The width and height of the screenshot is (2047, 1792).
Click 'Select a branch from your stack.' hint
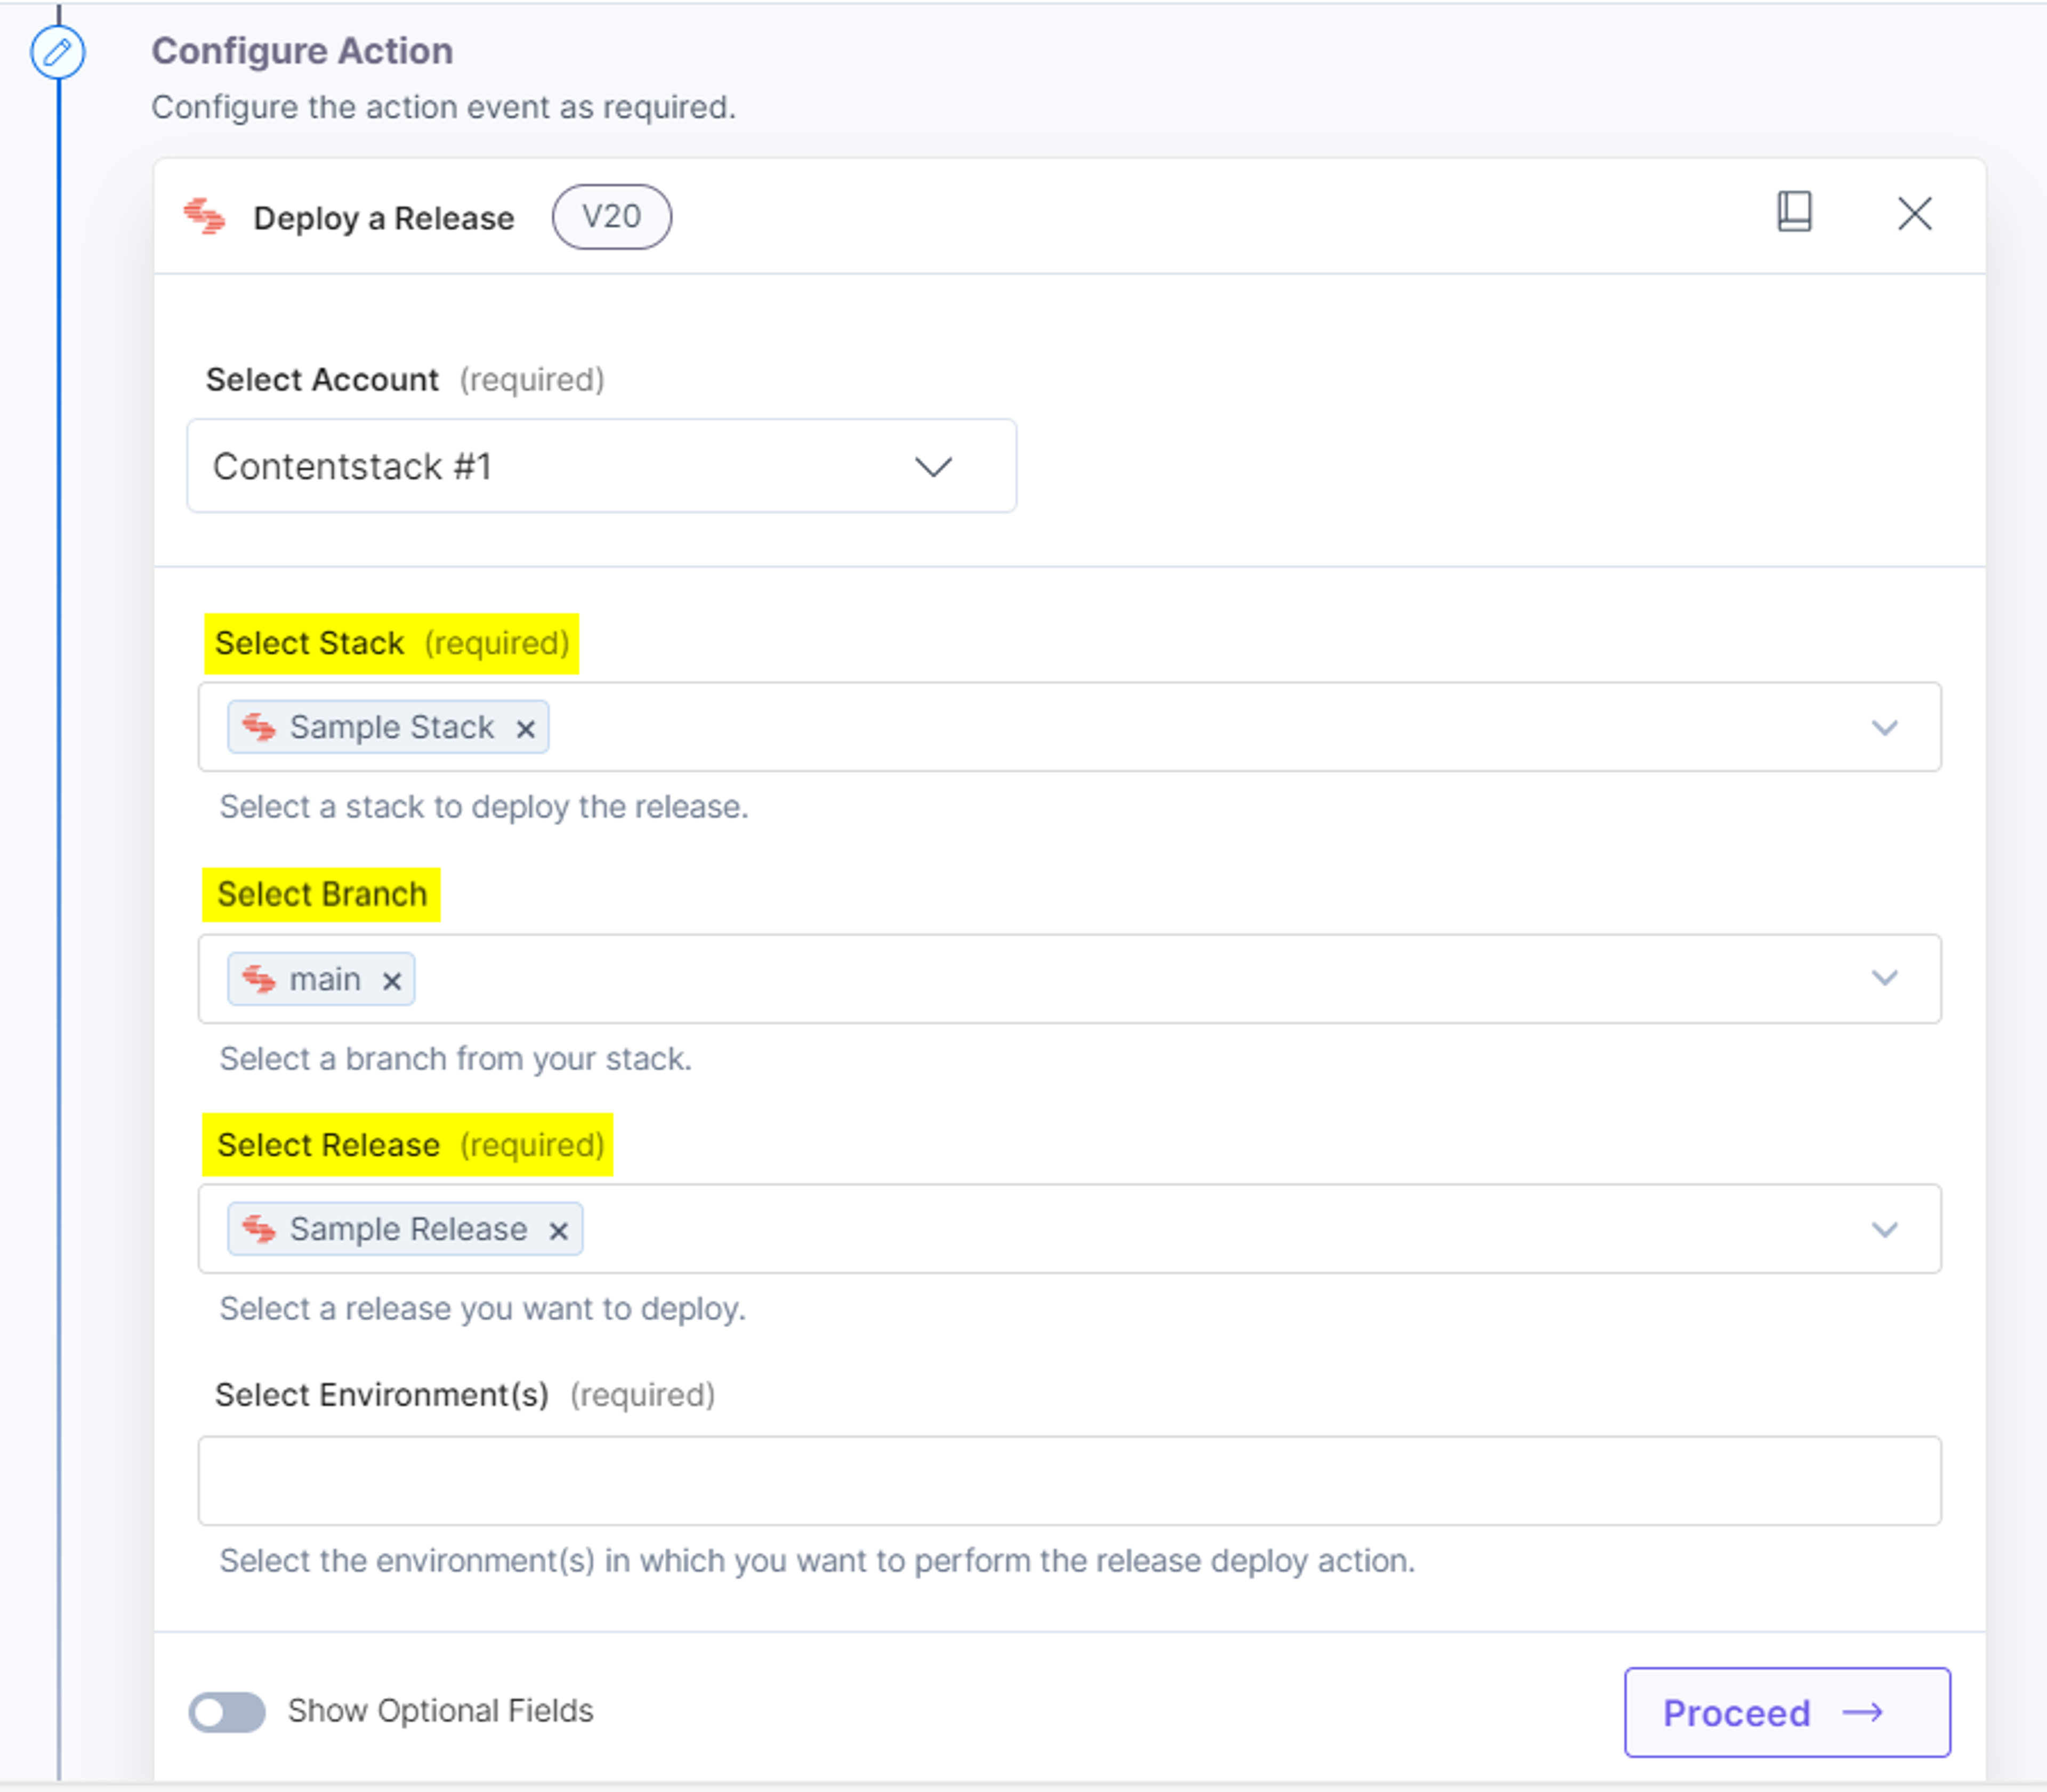pos(456,1059)
